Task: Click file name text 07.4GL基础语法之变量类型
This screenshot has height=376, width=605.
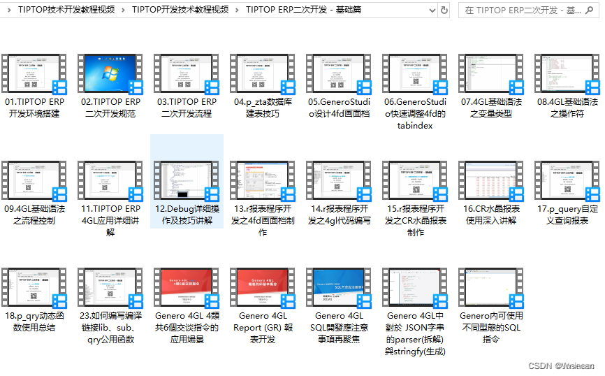Action: [491, 108]
